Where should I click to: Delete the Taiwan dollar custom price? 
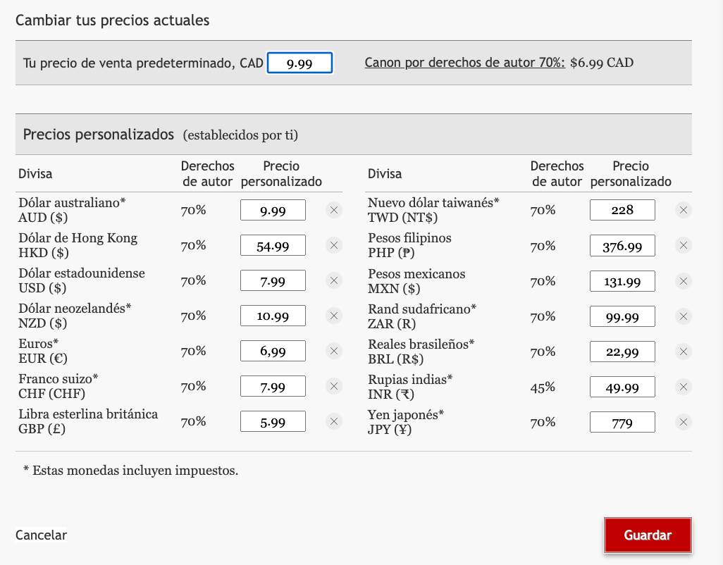pyautogui.click(x=683, y=210)
